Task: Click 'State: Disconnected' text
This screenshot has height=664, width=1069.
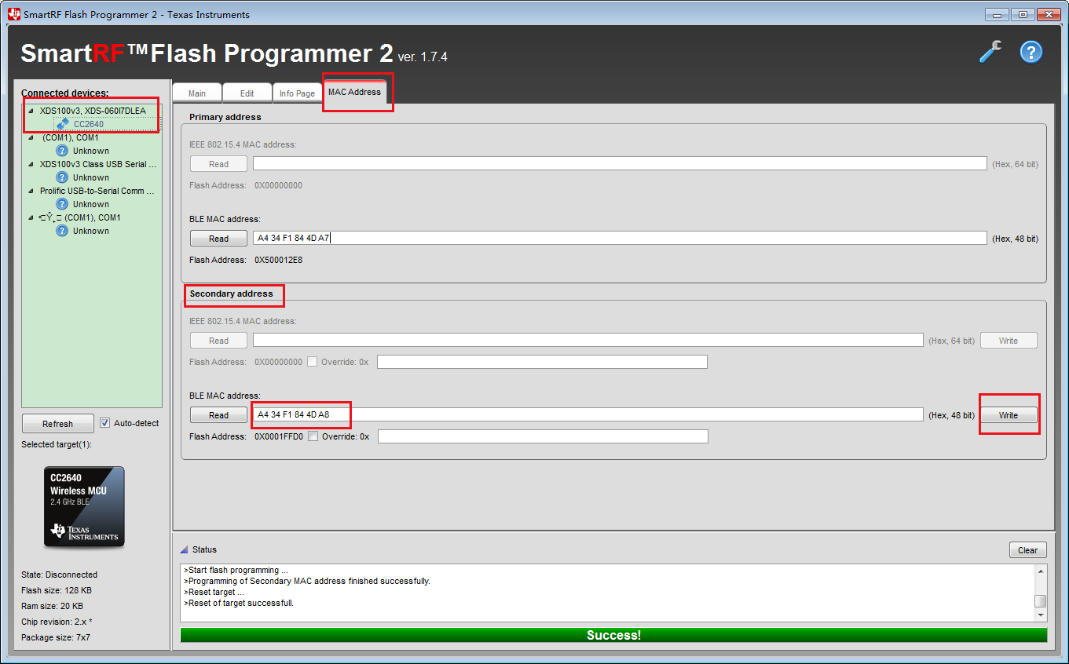Action: coord(60,575)
